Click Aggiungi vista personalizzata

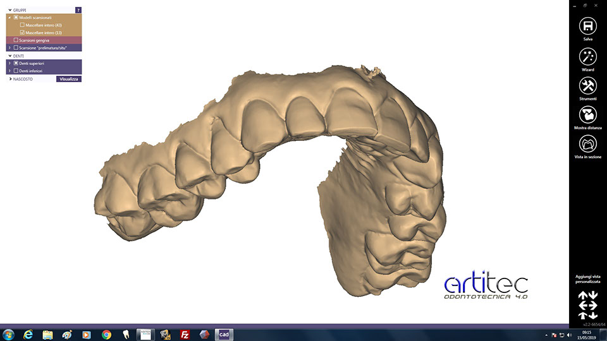point(587,278)
